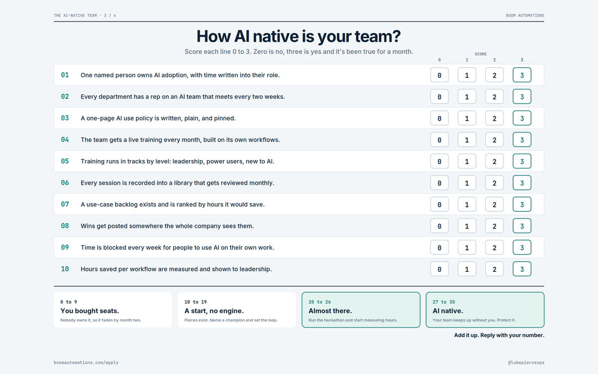Image resolution: width=598 pixels, height=374 pixels.
Task: Select score 1 for line 08 wins posted
Action: coord(467,226)
